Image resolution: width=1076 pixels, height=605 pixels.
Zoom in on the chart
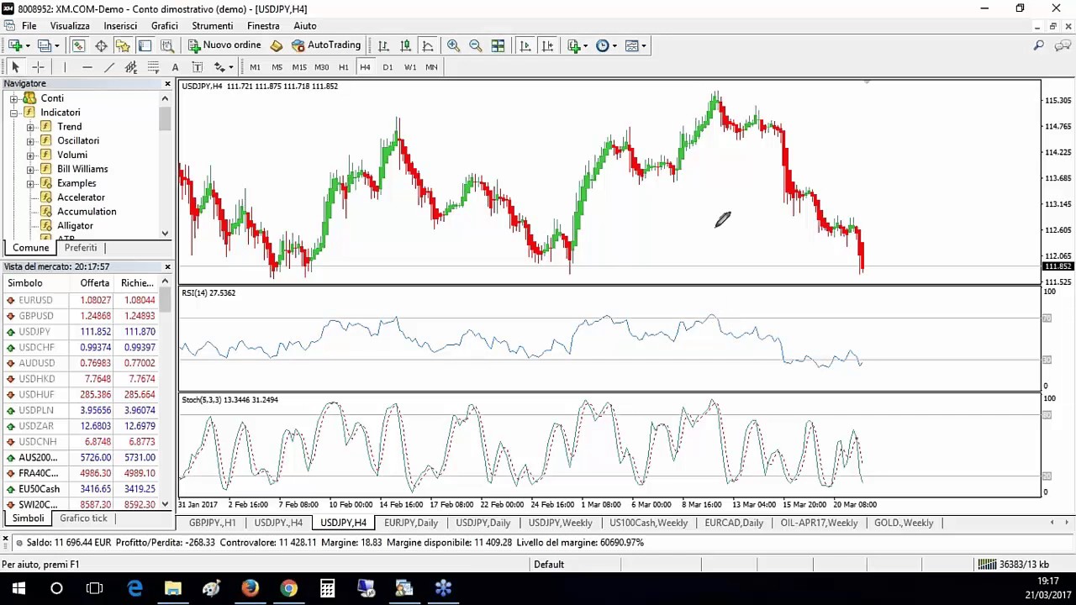tap(453, 45)
